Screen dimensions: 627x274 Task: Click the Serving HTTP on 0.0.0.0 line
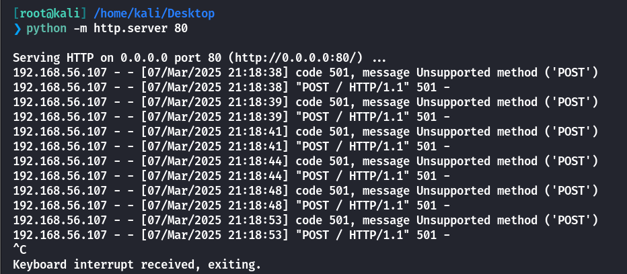pyautogui.click(x=200, y=58)
